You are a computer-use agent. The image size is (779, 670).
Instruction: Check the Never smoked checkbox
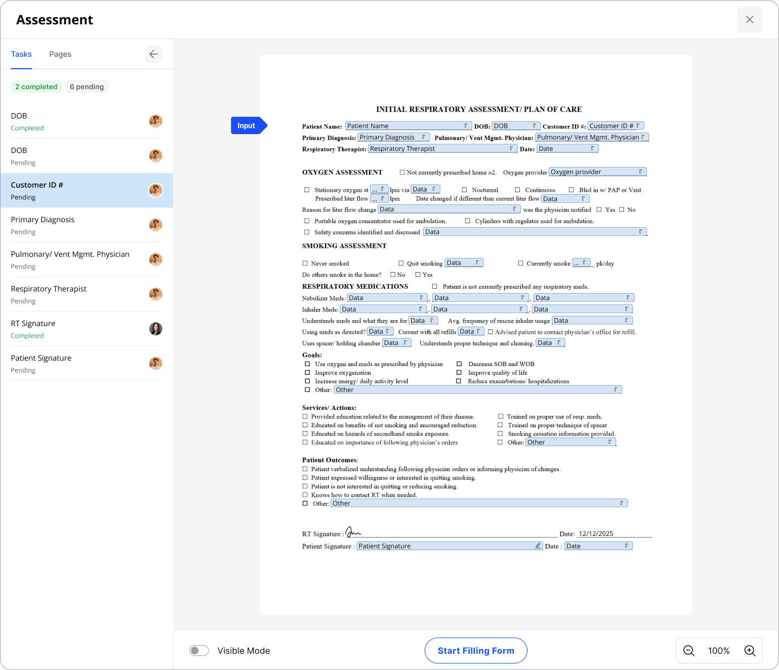[305, 263]
